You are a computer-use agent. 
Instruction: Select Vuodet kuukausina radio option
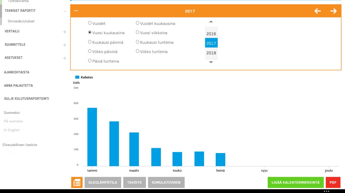click(137, 23)
